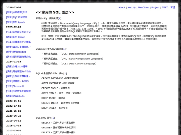Click the paragraph starting 'IBM公司最早使用'
The width and height of the screenshot is (181, 135).
coord(104,27)
